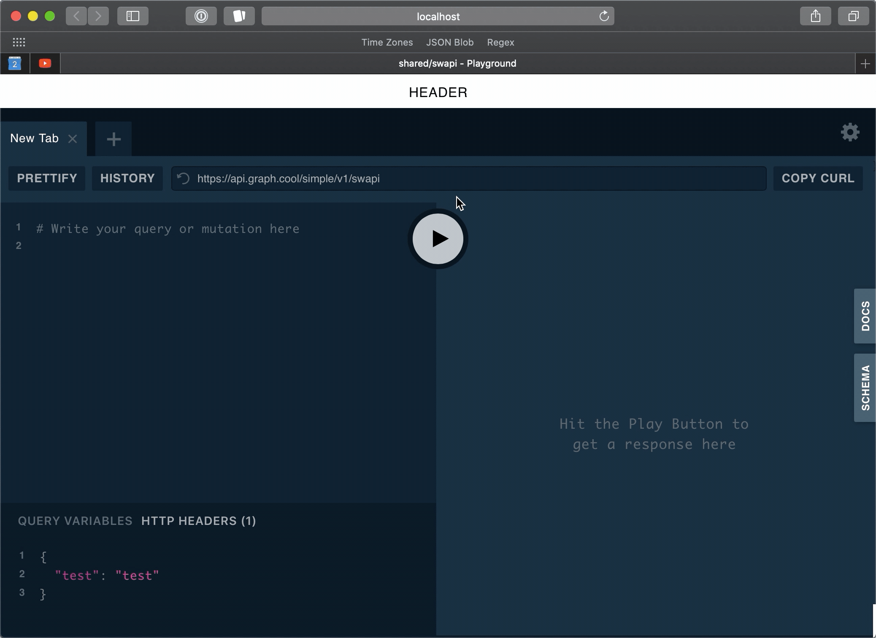
Task: Click the endpoint reload schema icon
Action: [x=184, y=178]
